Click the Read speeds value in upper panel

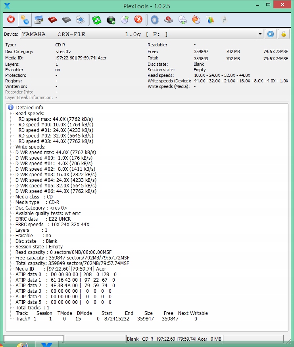pyautogui.click(x=222, y=75)
